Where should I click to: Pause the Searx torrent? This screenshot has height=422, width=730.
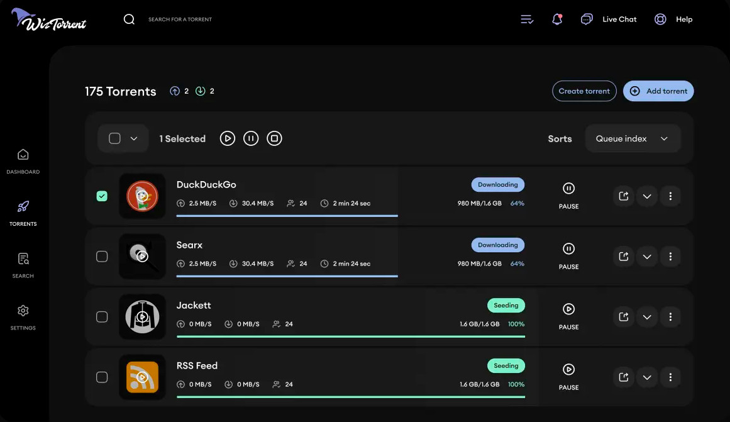pyautogui.click(x=568, y=248)
